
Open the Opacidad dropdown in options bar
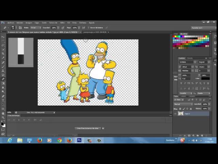58,28
